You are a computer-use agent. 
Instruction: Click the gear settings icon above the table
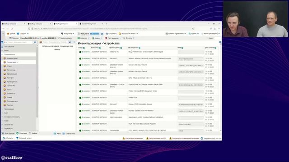[220, 42]
